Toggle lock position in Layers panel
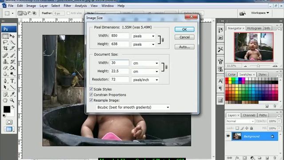The image size is (284, 160). pyautogui.click(x=247, y=128)
